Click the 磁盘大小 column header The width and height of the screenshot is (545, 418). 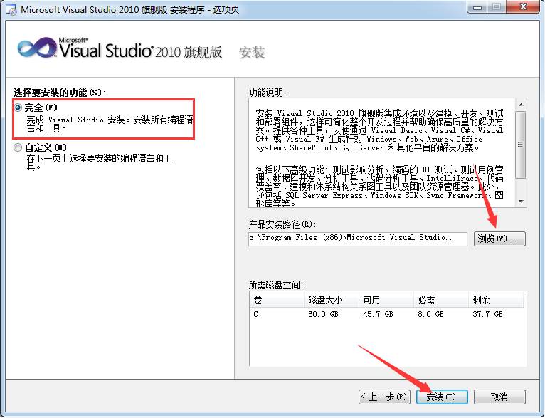click(x=332, y=300)
